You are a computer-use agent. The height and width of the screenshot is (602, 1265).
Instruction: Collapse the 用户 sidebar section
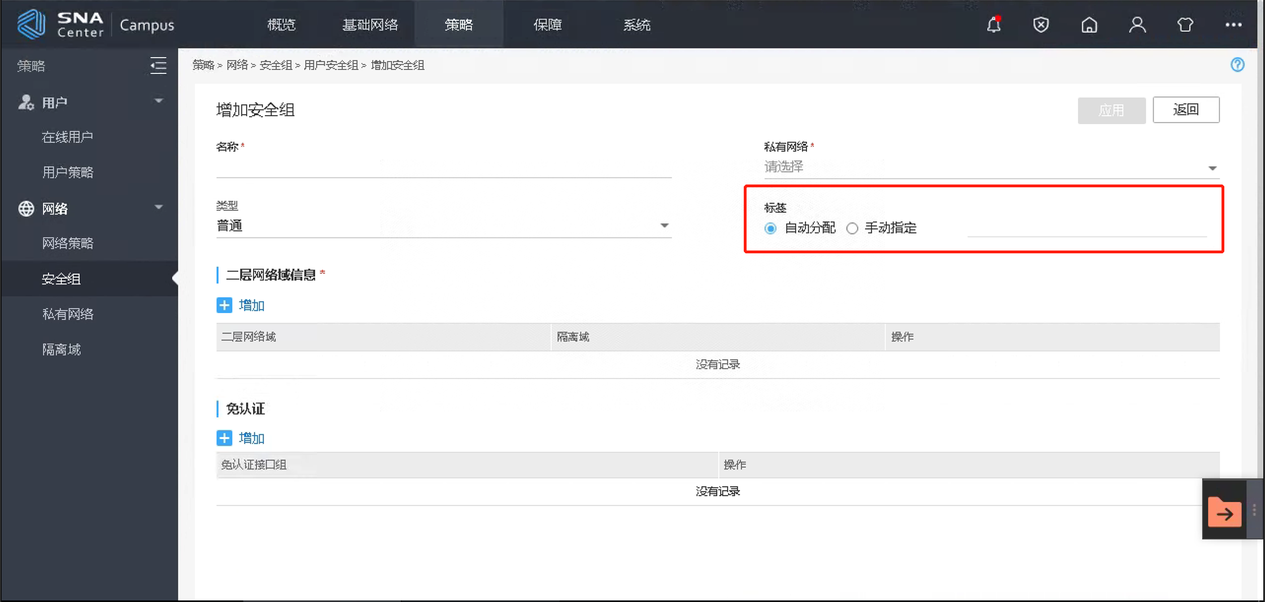pos(159,102)
